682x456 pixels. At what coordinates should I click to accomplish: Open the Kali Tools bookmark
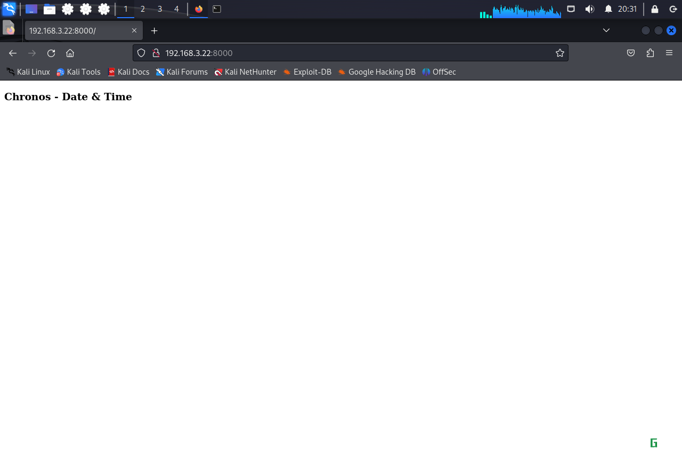pyautogui.click(x=79, y=72)
